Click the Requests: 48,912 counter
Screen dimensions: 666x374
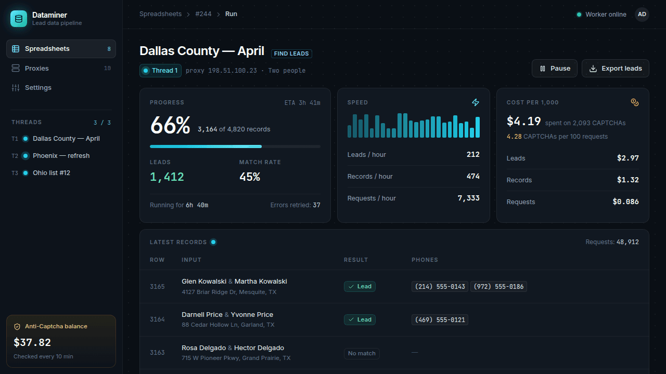click(612, 242)
